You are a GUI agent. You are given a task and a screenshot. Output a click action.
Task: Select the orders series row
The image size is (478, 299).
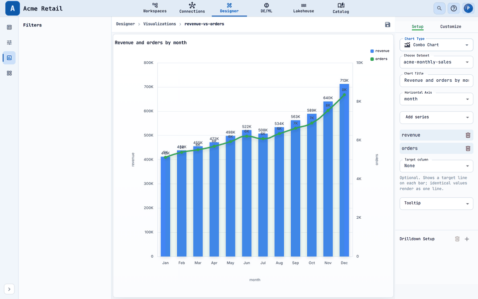coord(436,149)
